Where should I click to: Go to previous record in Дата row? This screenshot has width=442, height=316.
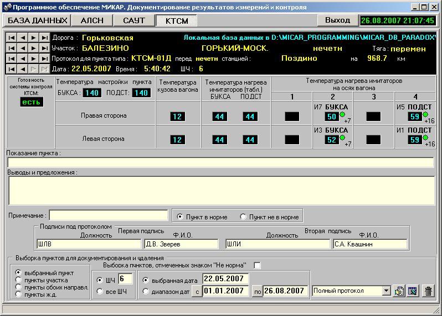22,69
